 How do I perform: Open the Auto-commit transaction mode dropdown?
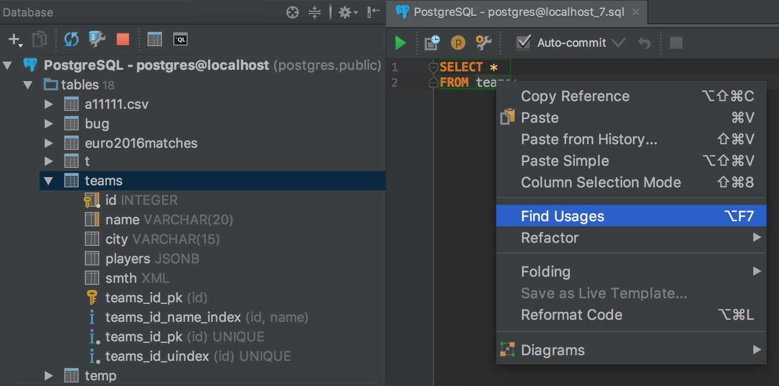[x=619, y=43]
